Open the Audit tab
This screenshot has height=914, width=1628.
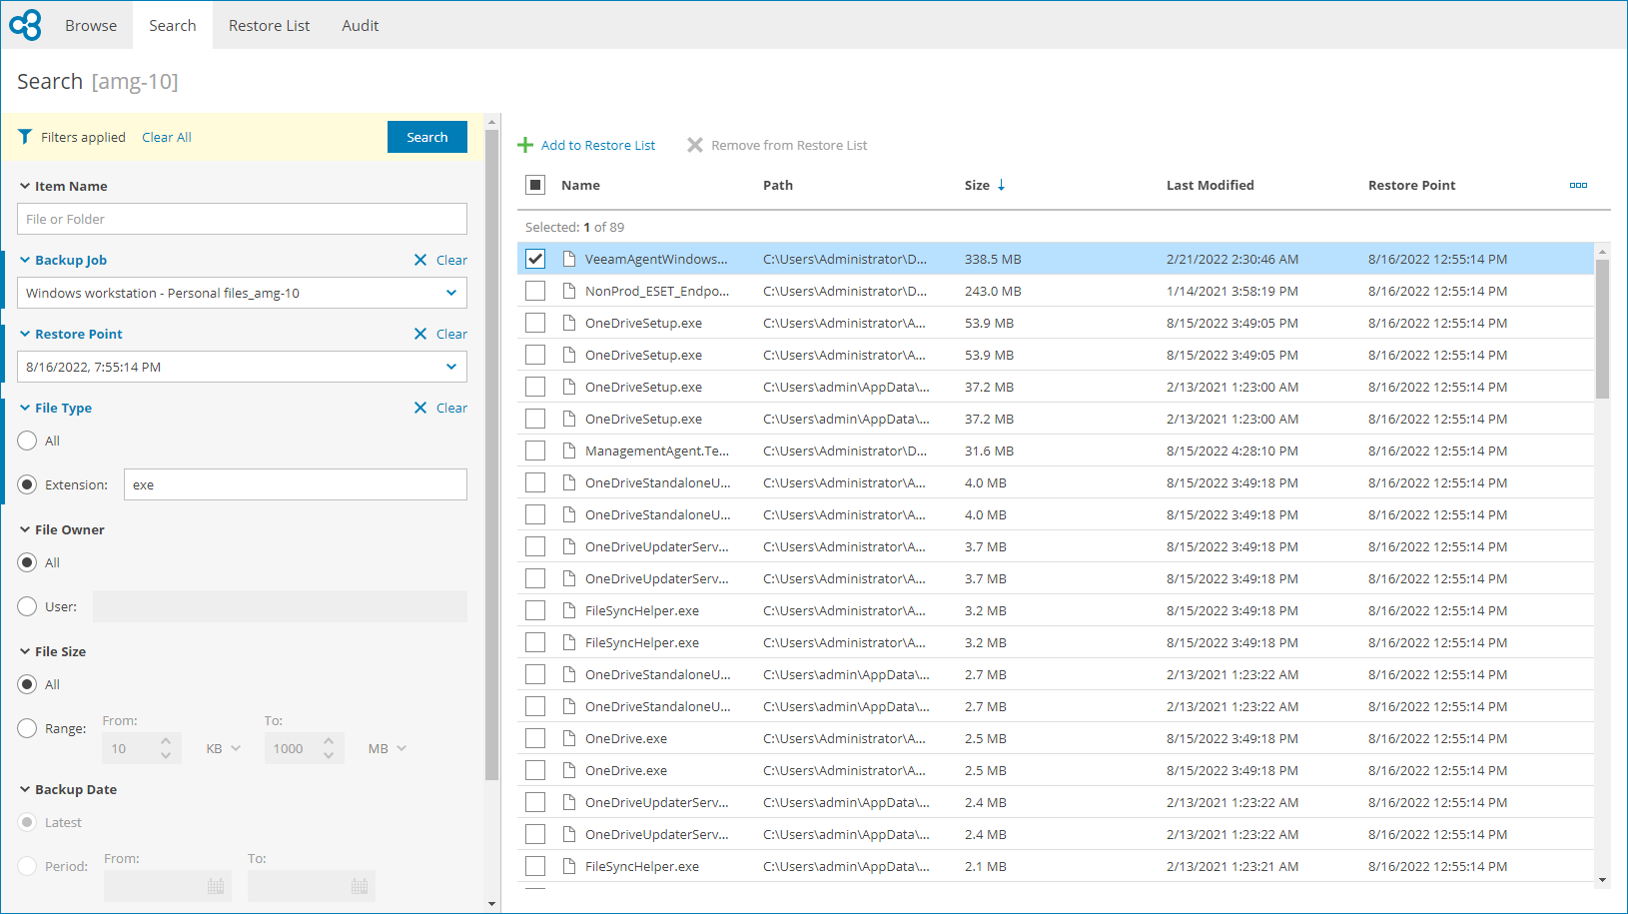tap(360, 25)
